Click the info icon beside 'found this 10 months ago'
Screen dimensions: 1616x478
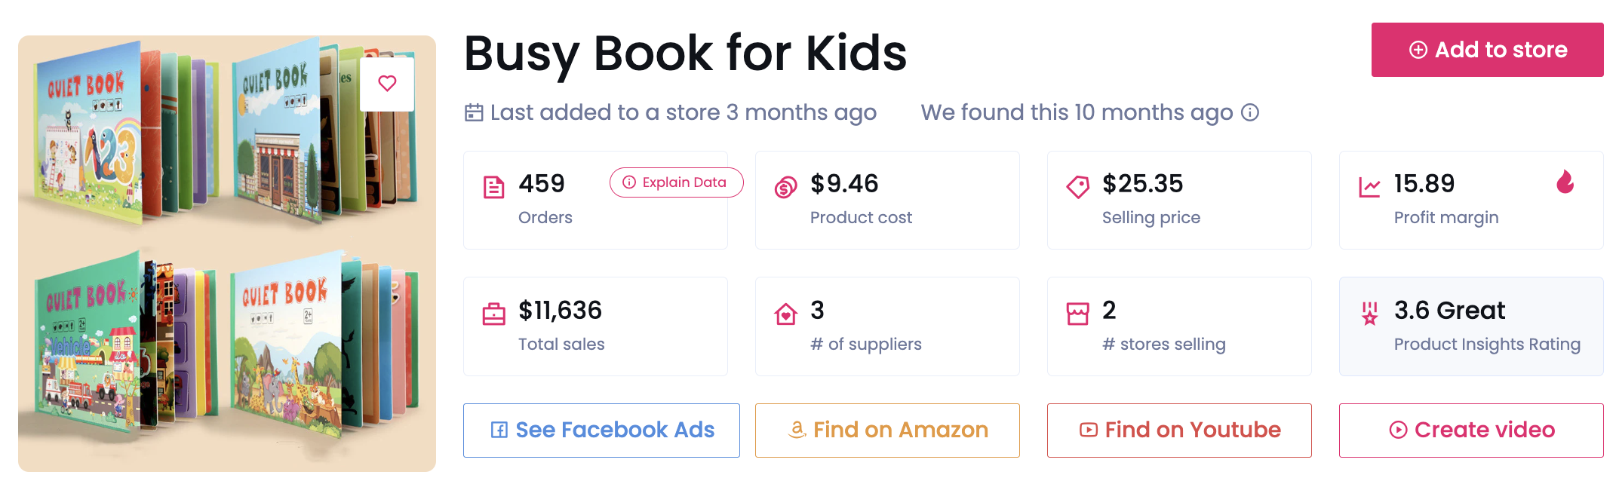click(x=1250, y=113)
